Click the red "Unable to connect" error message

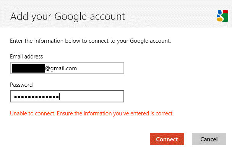(x=92, y=113)
